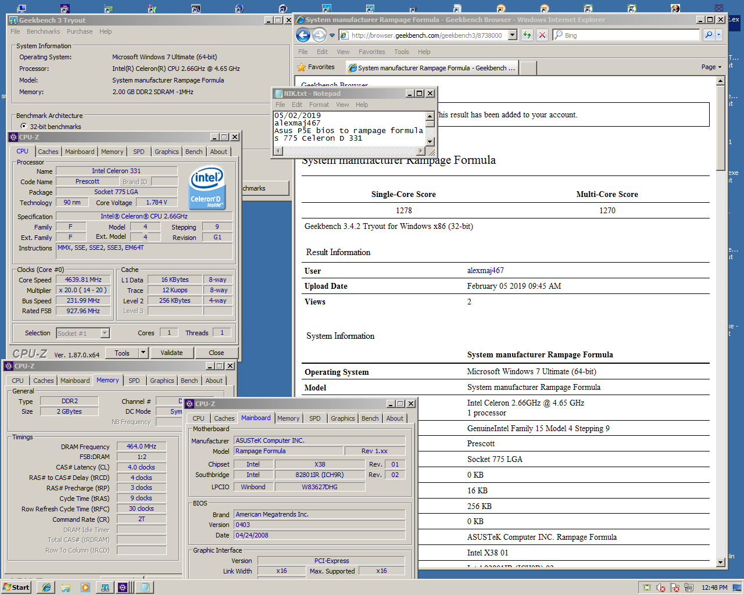744x595 pixels.
Task: Click the Single-Core Score 1278 value
Action: (404, 210)
